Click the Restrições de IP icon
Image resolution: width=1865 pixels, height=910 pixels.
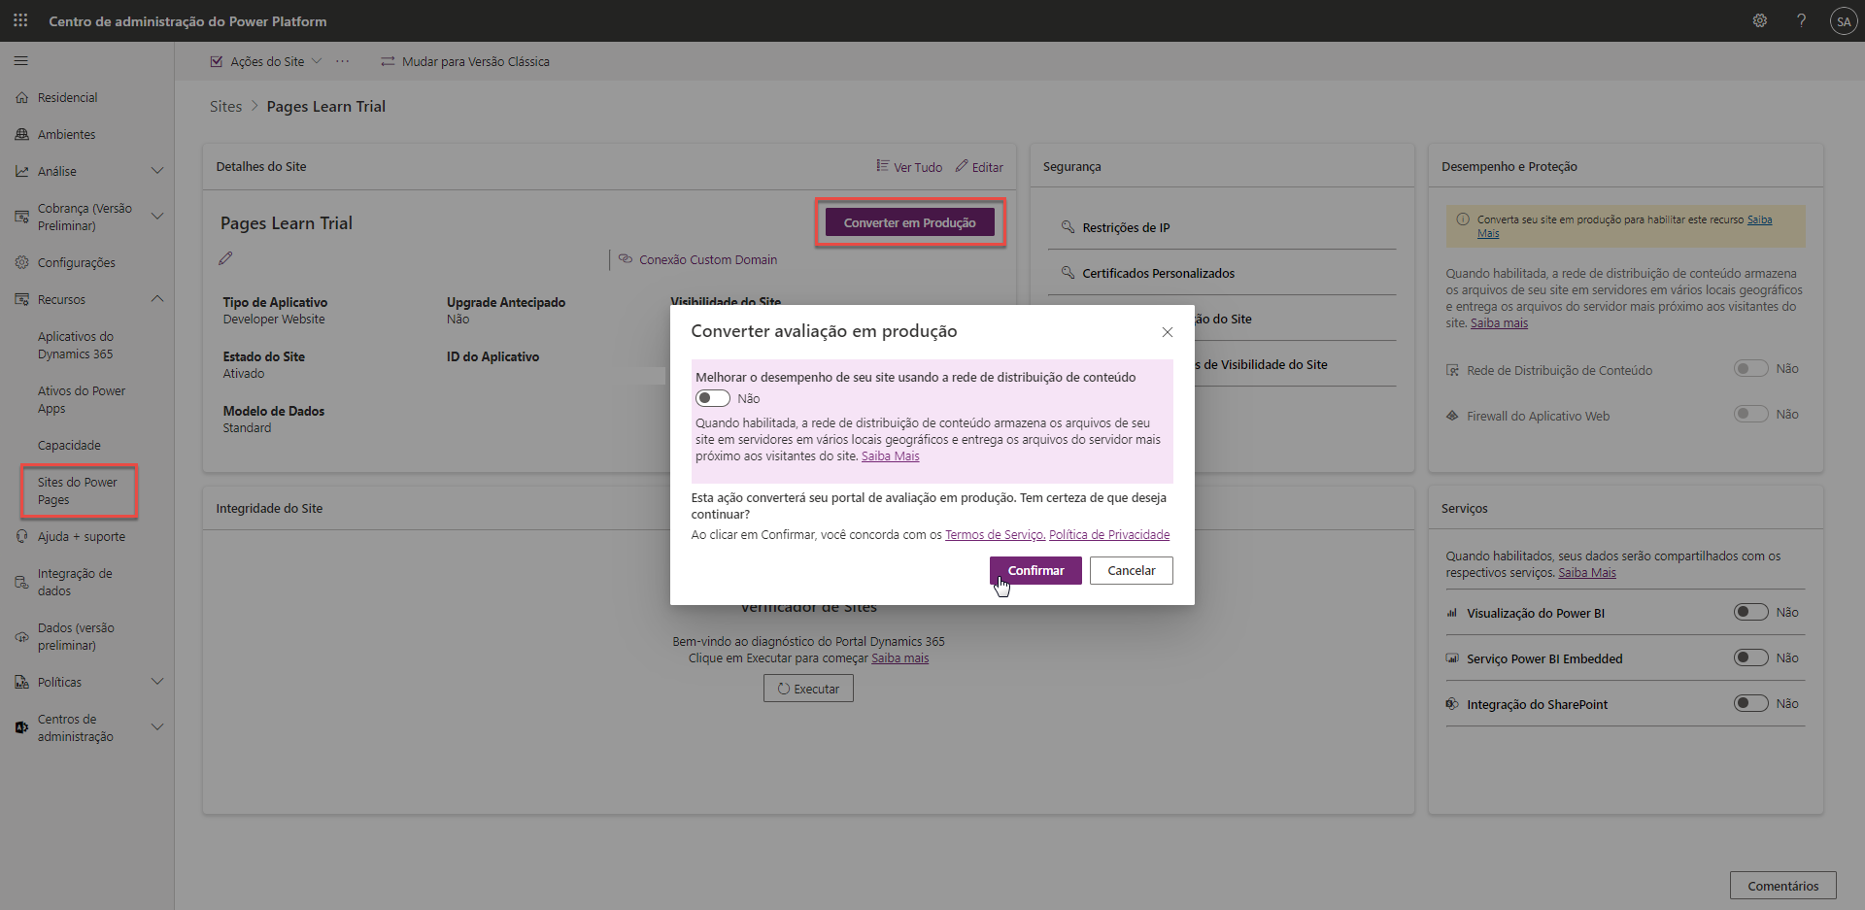click(x=1068, y=227)
